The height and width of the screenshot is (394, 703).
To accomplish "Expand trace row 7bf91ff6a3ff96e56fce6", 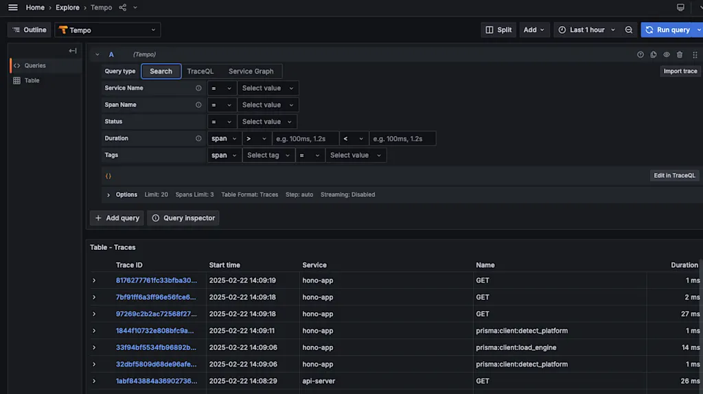I will click(x=93, y=297).
